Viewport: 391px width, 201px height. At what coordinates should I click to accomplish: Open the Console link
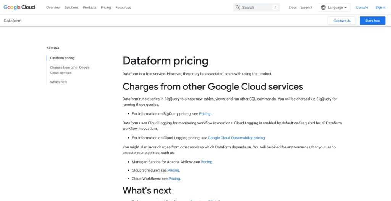(362, 8)
